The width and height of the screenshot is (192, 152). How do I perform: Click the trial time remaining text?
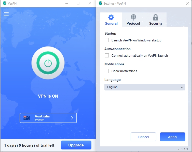[29, 145]
